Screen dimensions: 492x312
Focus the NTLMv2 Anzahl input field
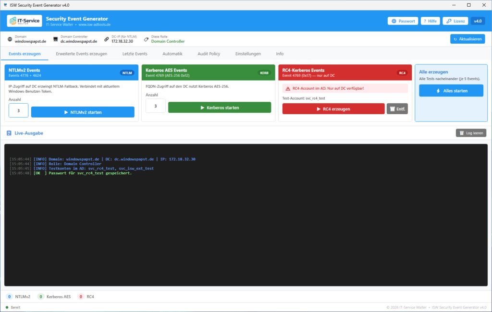point(19,111)
